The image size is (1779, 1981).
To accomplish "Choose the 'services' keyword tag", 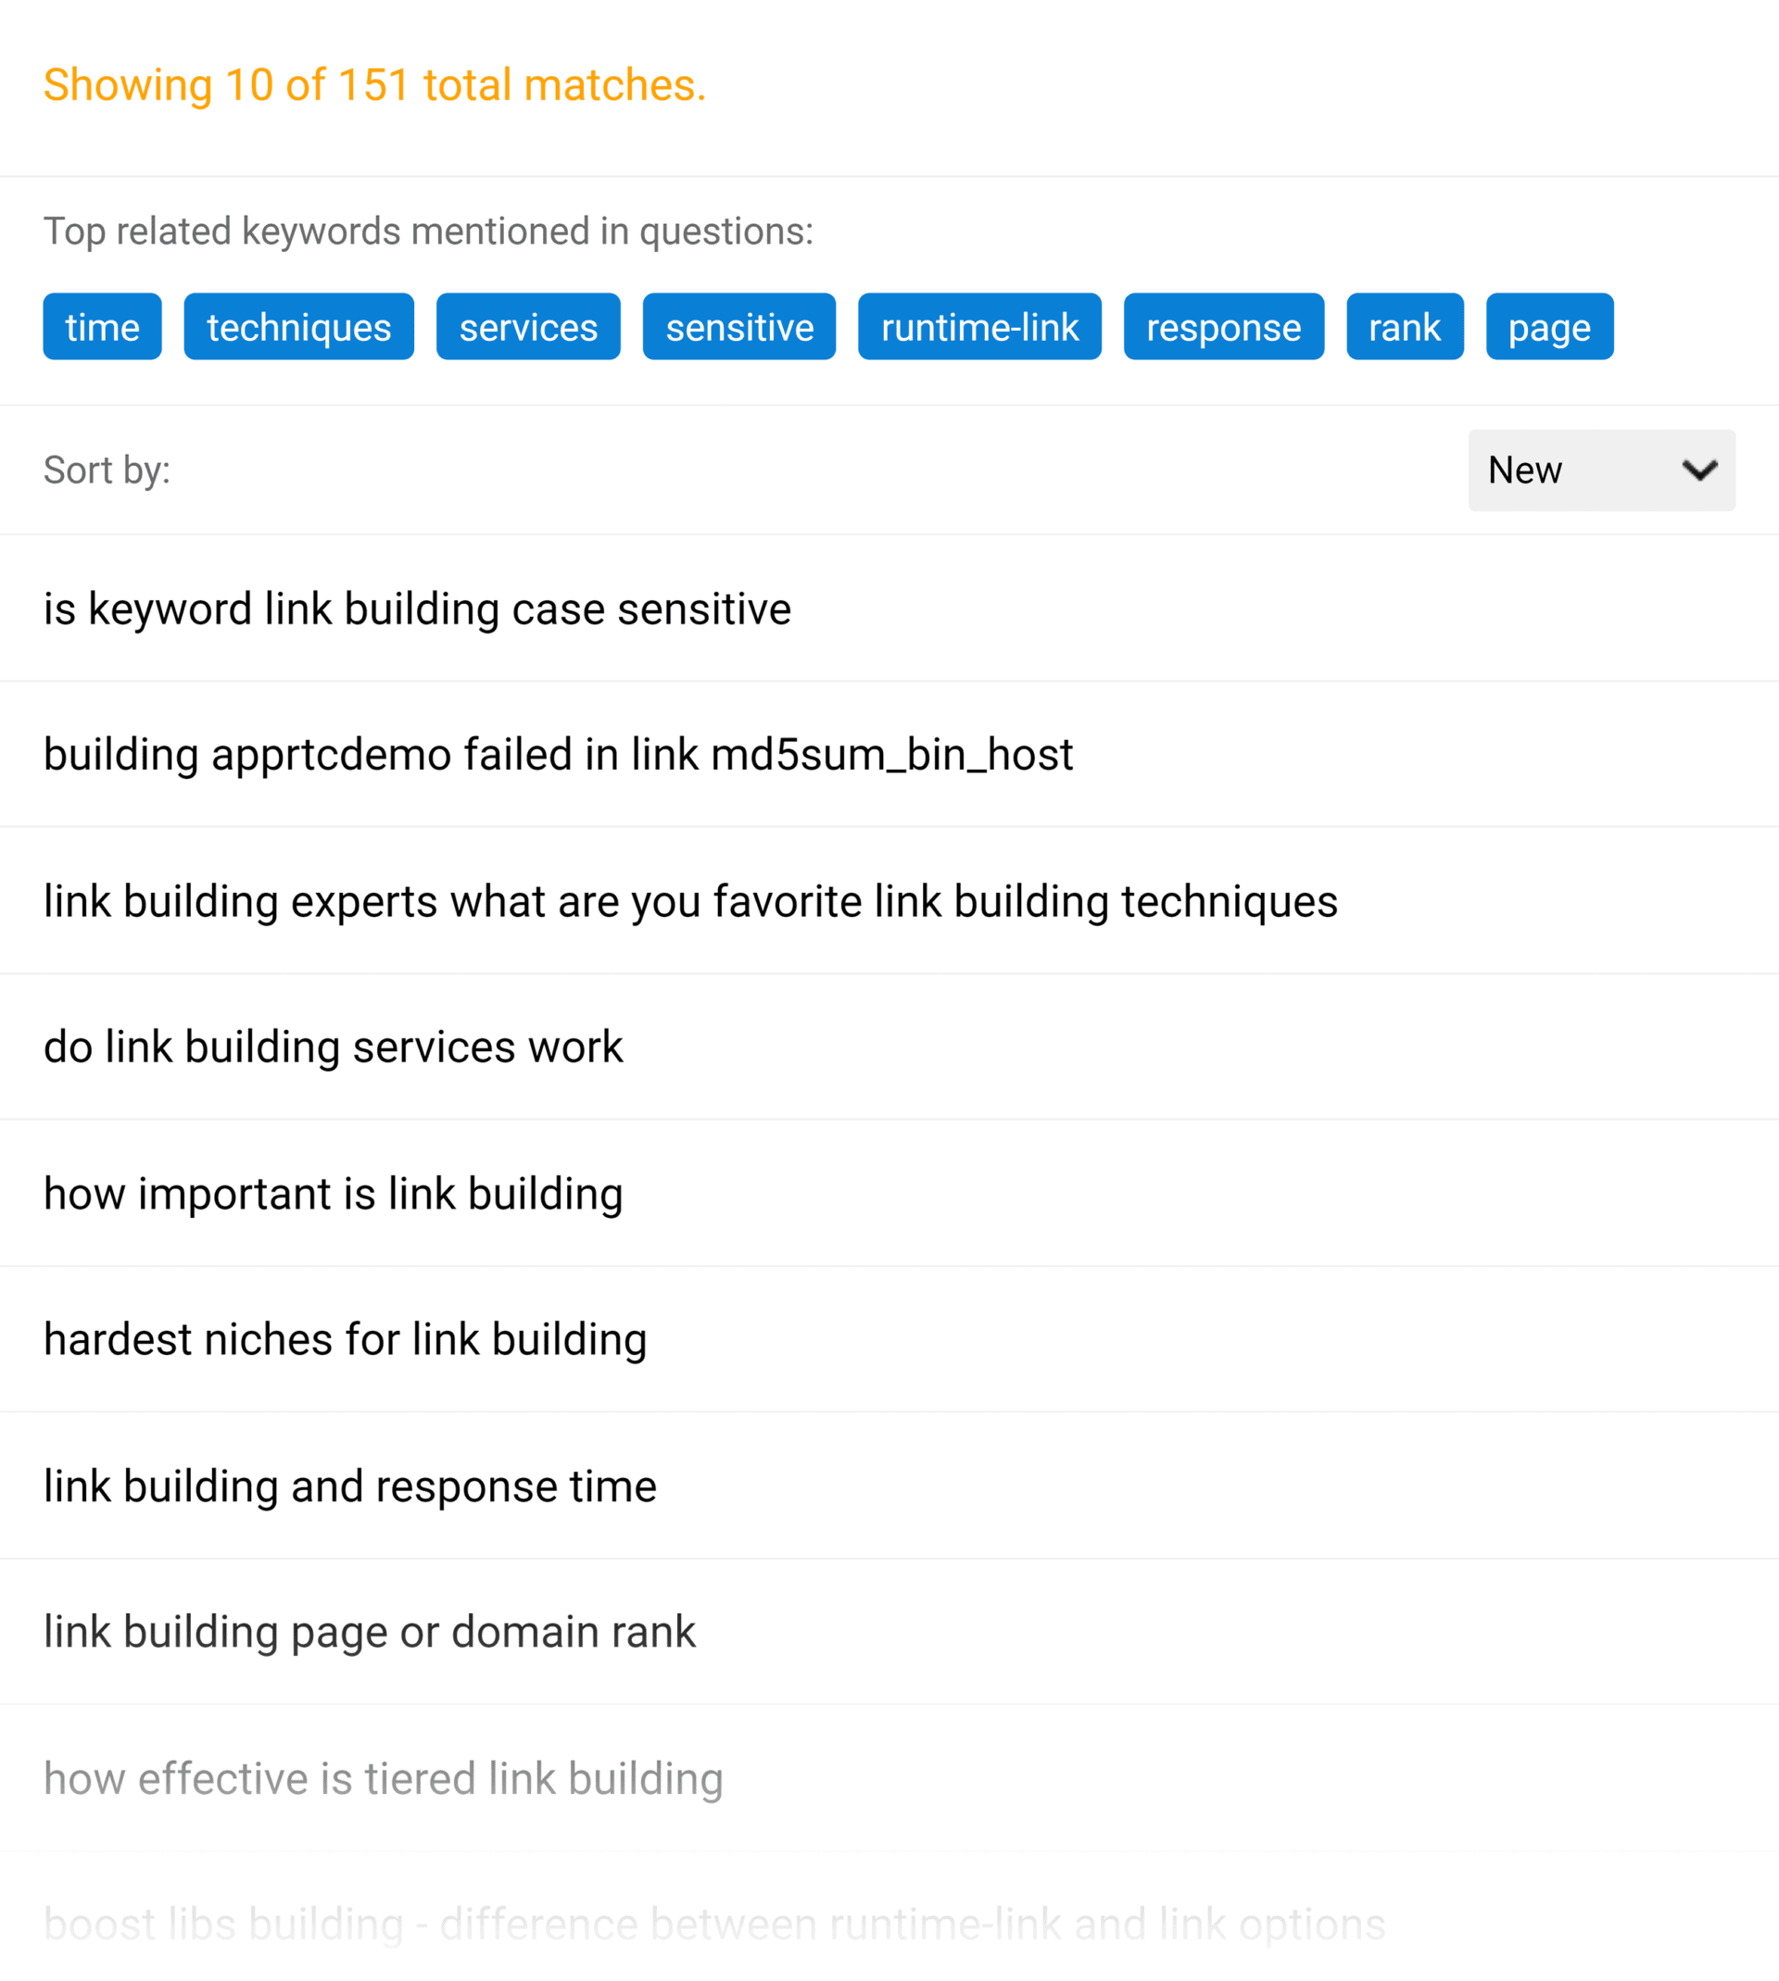I will coord(529,326).
